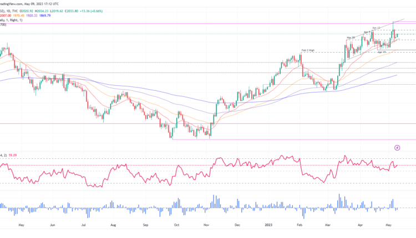Viewport: 416px width, 238px height.
Task: Select Feb on the date axis
Action: click(299, 226)
